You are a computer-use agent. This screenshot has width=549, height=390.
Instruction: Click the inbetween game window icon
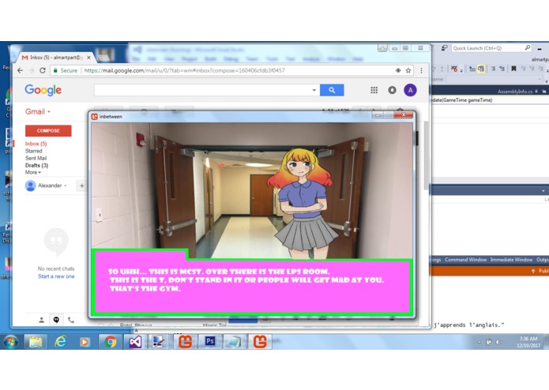(94, 117)
